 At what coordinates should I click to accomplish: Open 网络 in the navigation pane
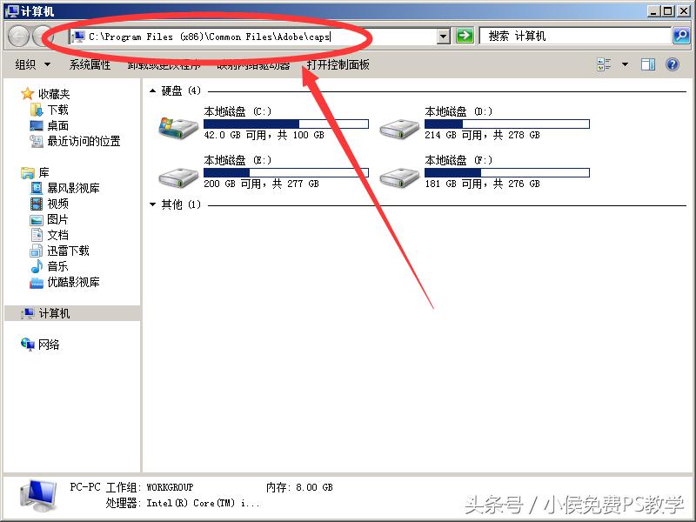[49, 345]
